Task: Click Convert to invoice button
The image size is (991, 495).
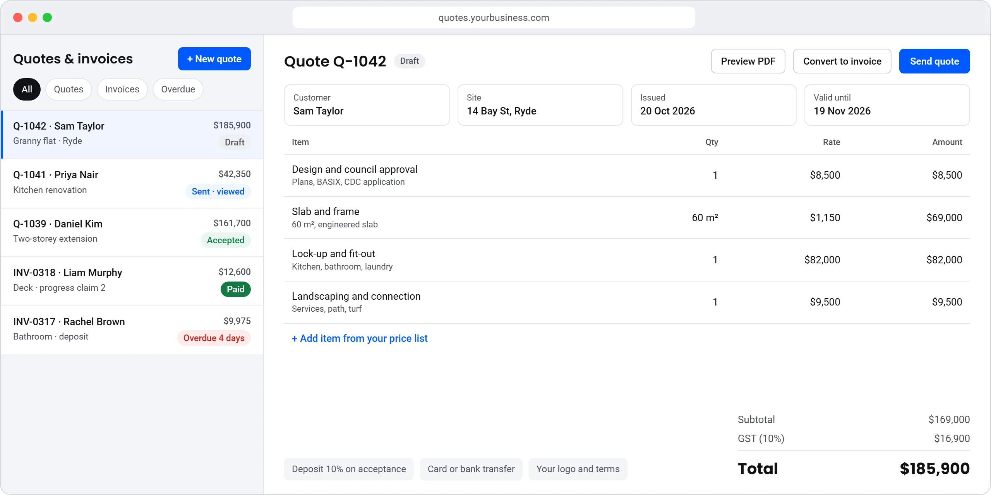Action: pos(842,61)
